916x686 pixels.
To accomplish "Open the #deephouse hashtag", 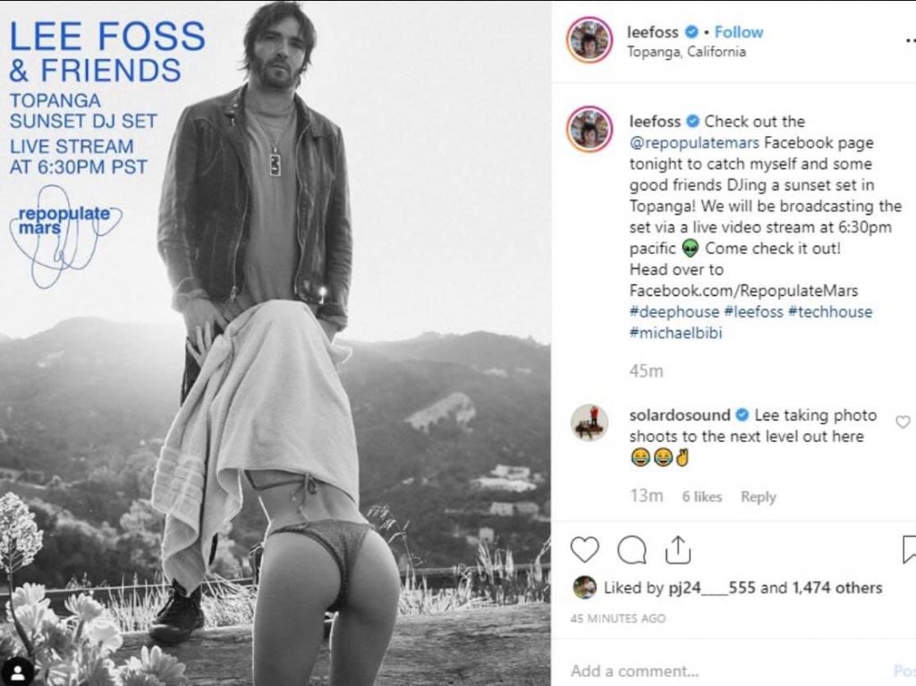I will 674,311.
